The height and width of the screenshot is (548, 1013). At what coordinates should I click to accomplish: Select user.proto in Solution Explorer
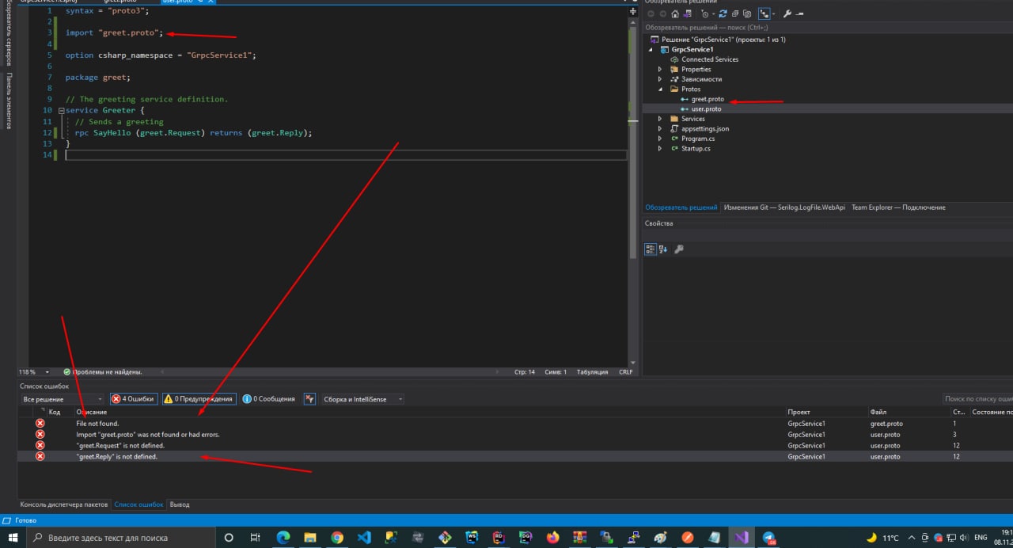[x=706, y=108]
